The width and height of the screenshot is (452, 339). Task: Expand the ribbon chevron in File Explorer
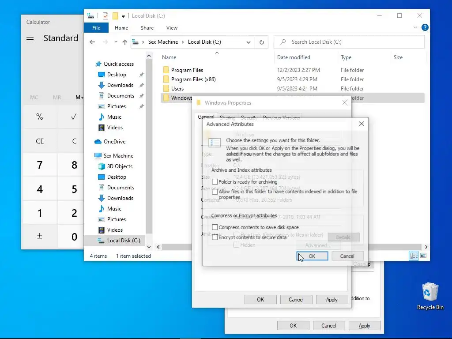tap(415, 28)
